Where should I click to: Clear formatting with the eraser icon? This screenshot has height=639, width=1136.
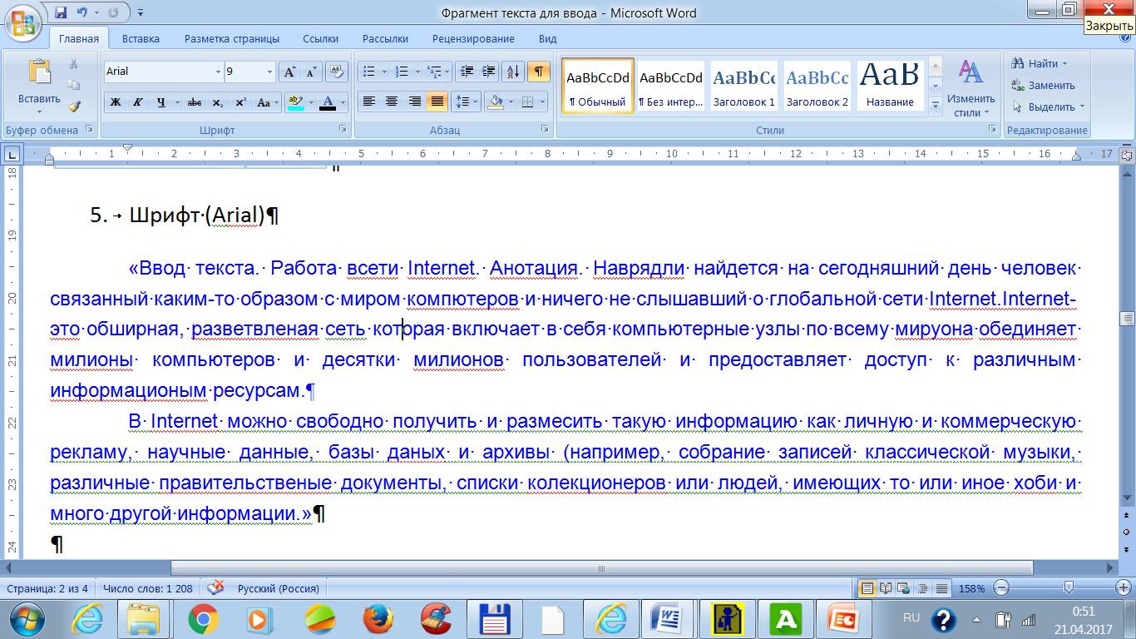tap(337, 72)
